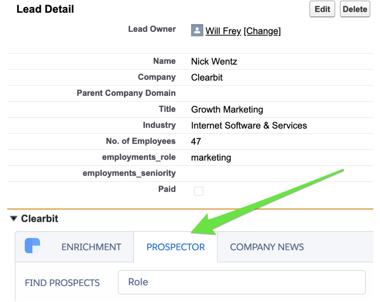
Task: Click the [Change] lead owner link
Action: pos(262,31)
